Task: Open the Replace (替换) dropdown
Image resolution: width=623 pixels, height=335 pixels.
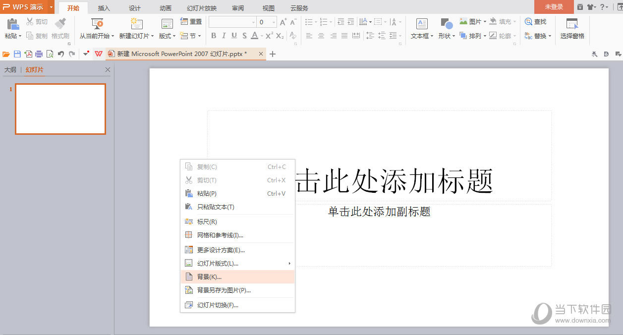Action: point(538,36)
